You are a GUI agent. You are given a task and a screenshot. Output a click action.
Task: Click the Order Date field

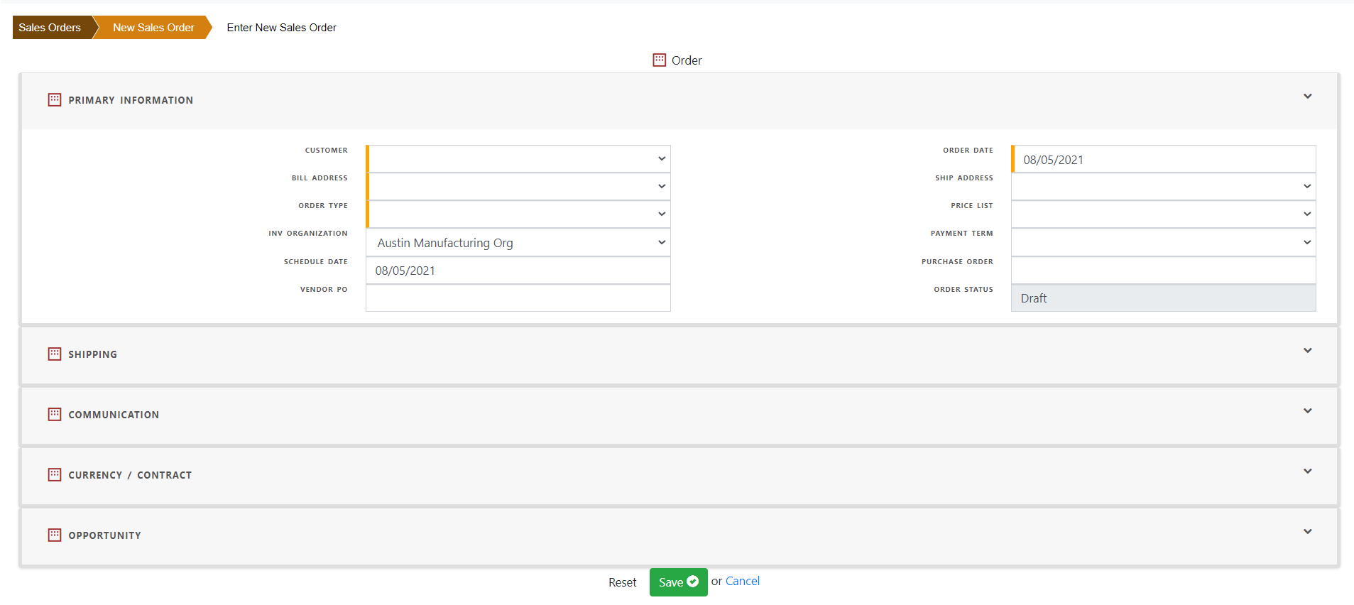pyautogui.click(x=1164, y=159)
